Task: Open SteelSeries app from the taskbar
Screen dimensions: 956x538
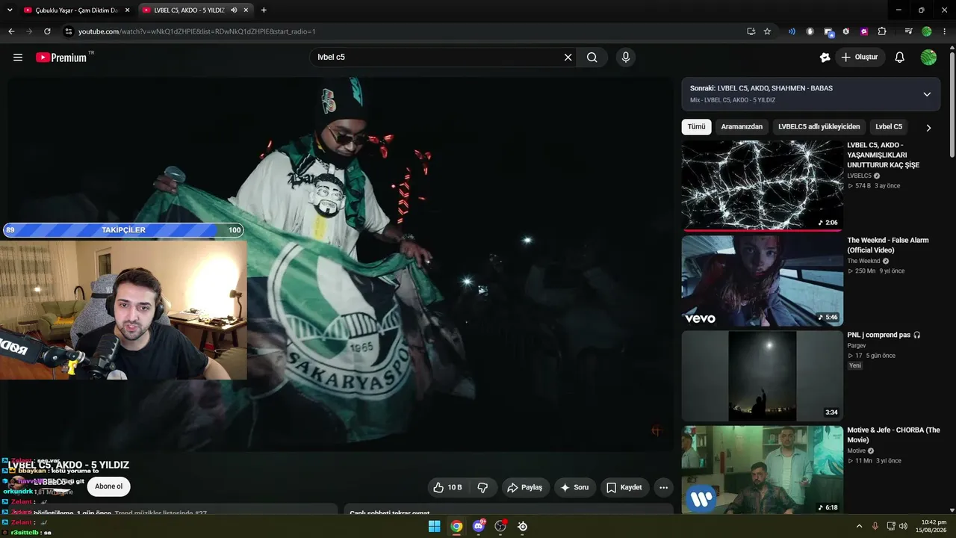Action: coord(523,526)
